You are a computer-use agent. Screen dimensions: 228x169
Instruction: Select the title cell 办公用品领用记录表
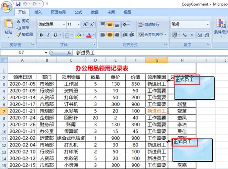pos(102,69)
